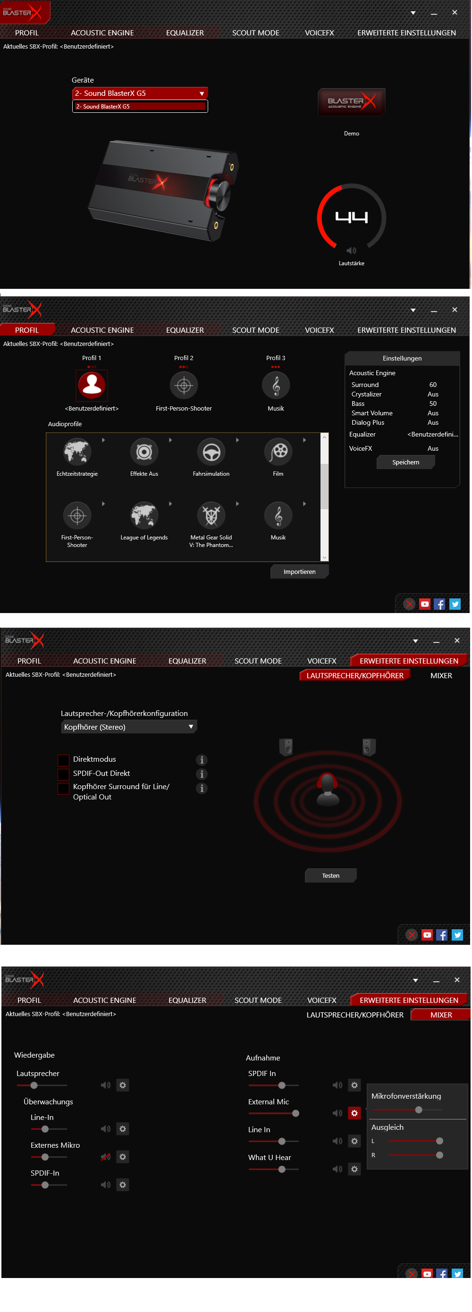The image size is (472, 1312).
Task: Open the Kopfhörer (Stereo) configuration dropdown
Action: point(129,727)
